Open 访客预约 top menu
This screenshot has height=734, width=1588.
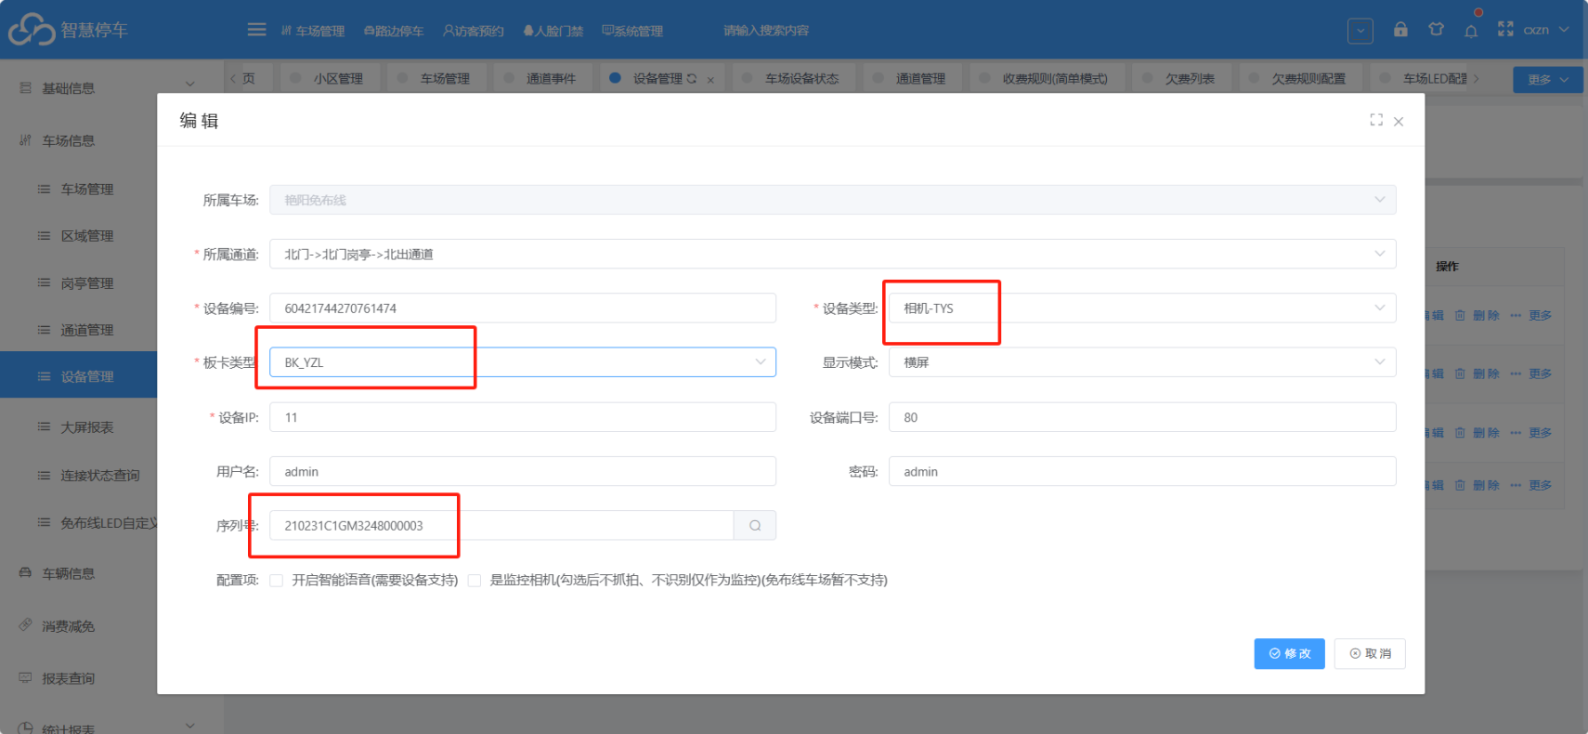pyautogui.click(x=474, y=31)
